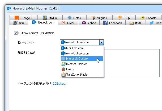
Task: Click the Internet Explorer icon in list
Action: [63, 64]
